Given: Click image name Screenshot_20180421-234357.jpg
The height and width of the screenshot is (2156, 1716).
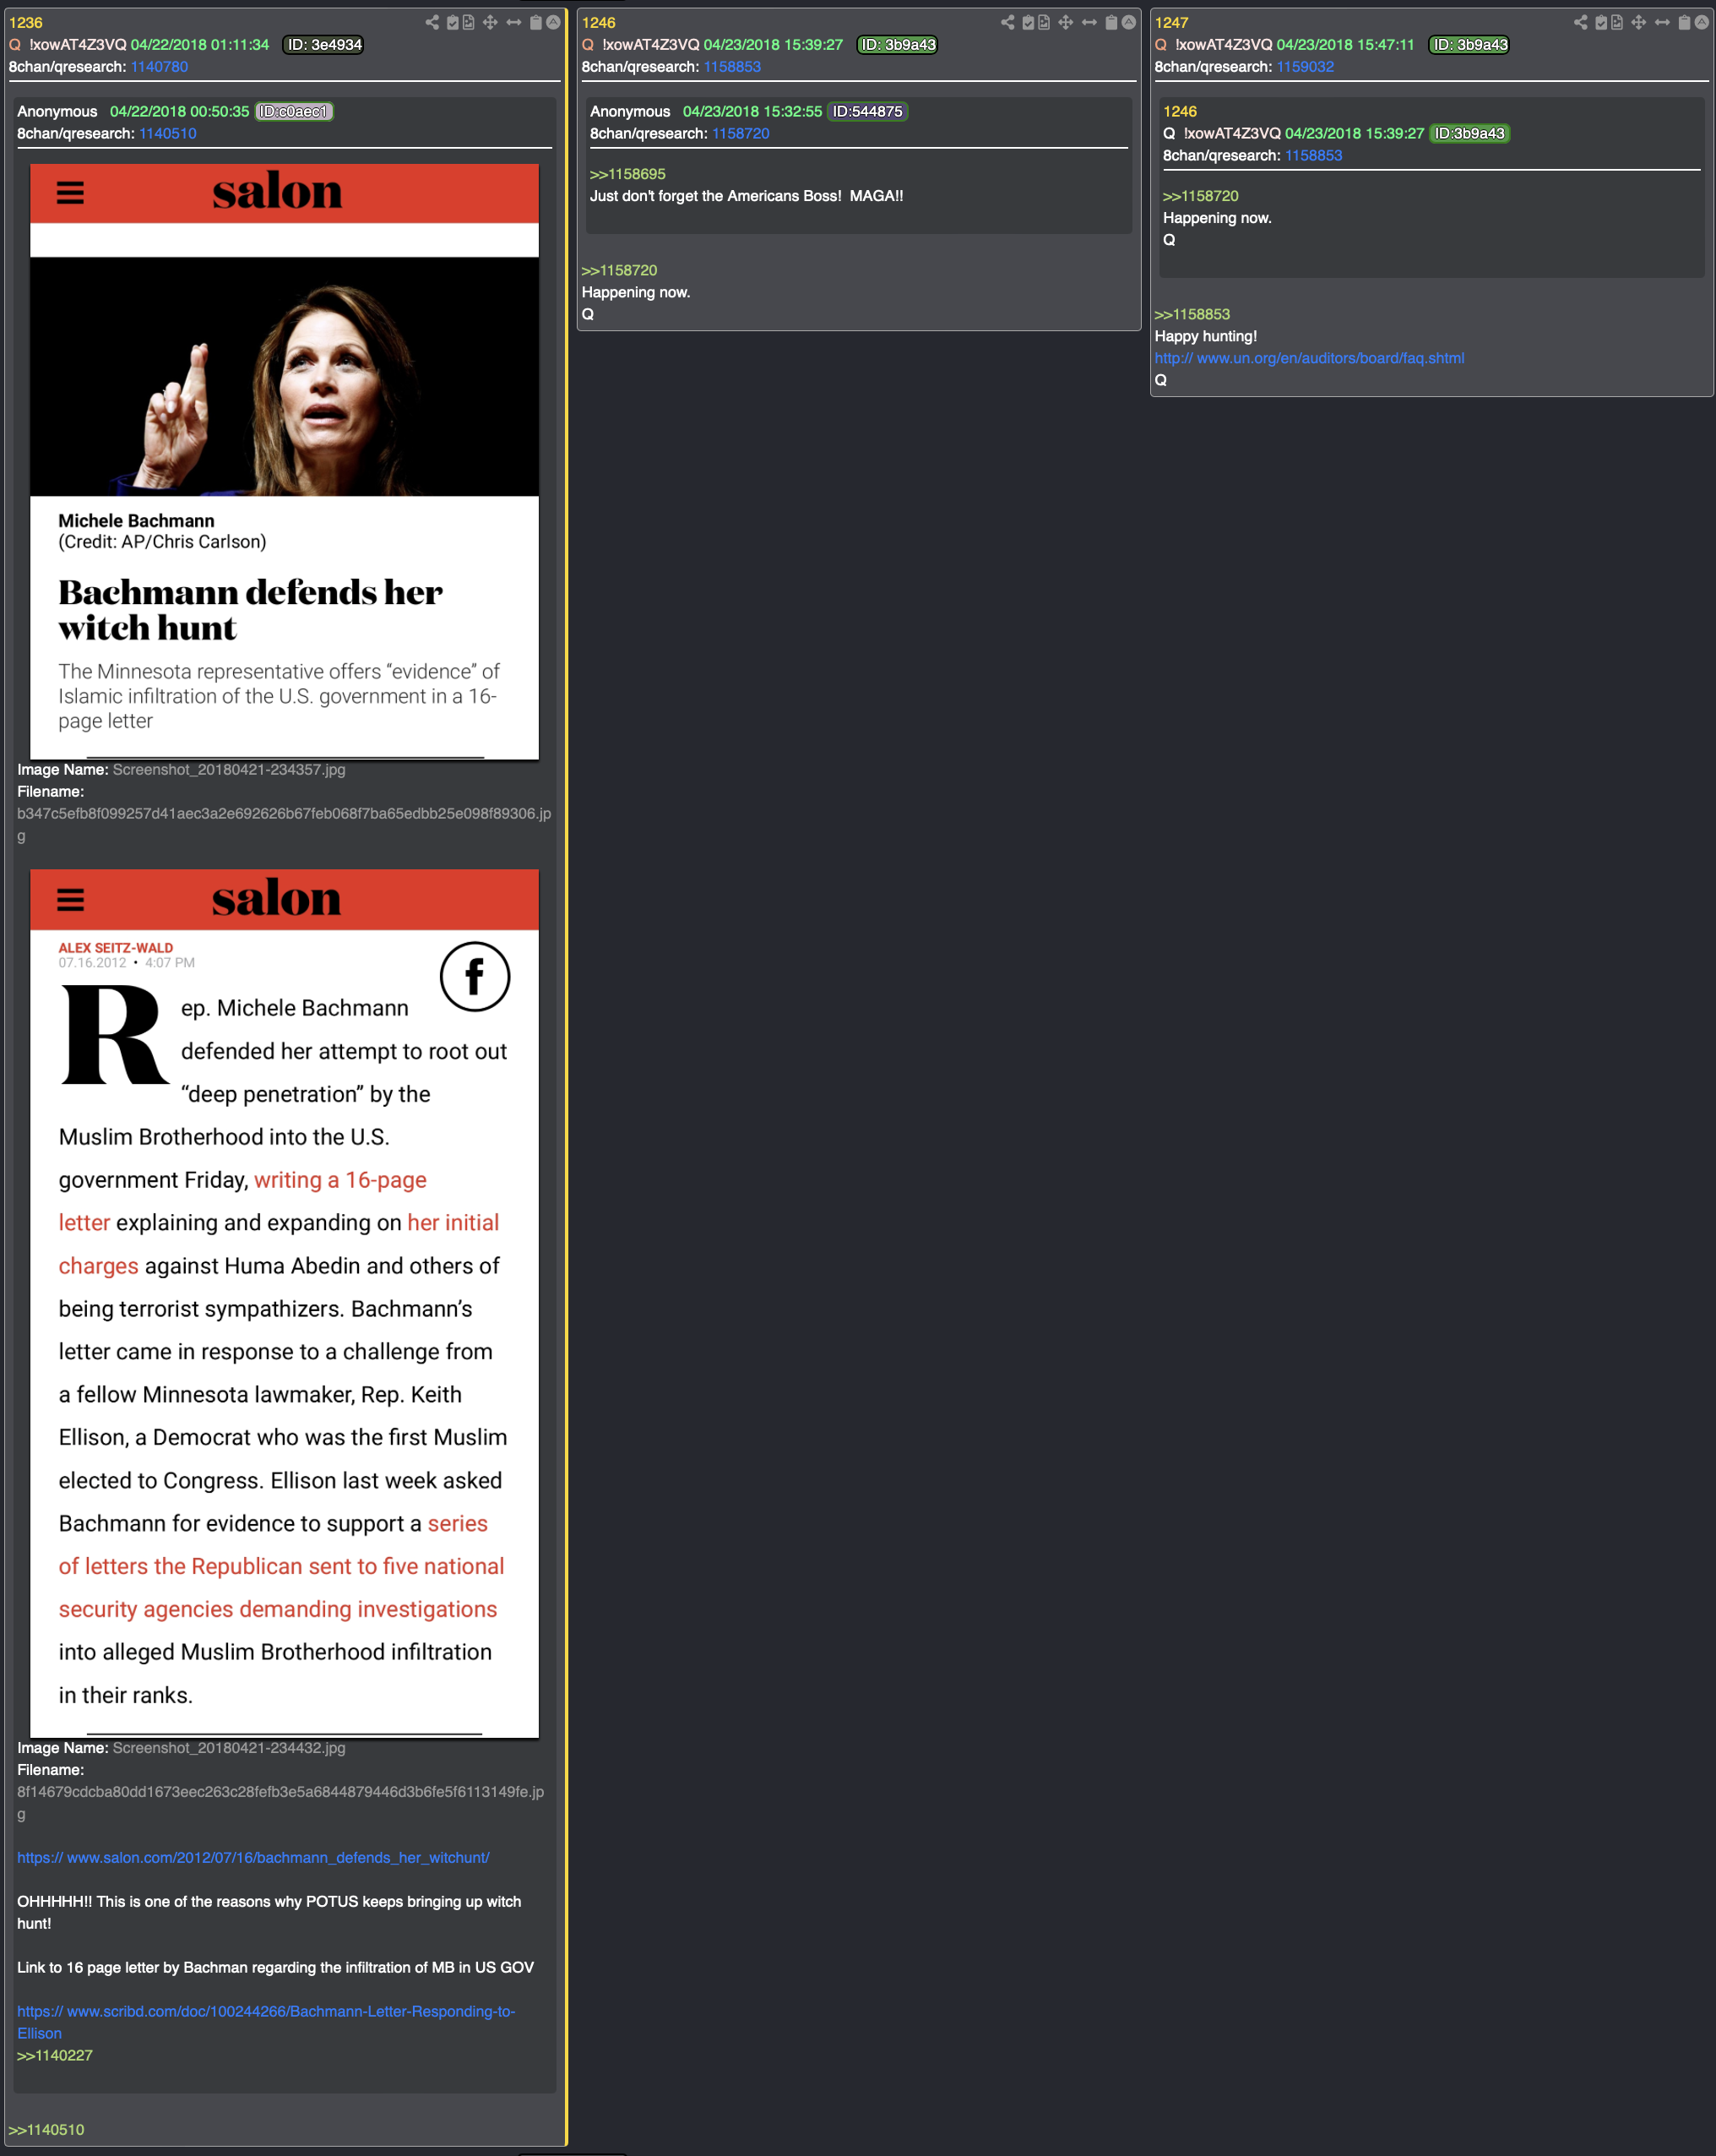Looking at the screenshot, I should pyautogui.click(x=229, y=769).
